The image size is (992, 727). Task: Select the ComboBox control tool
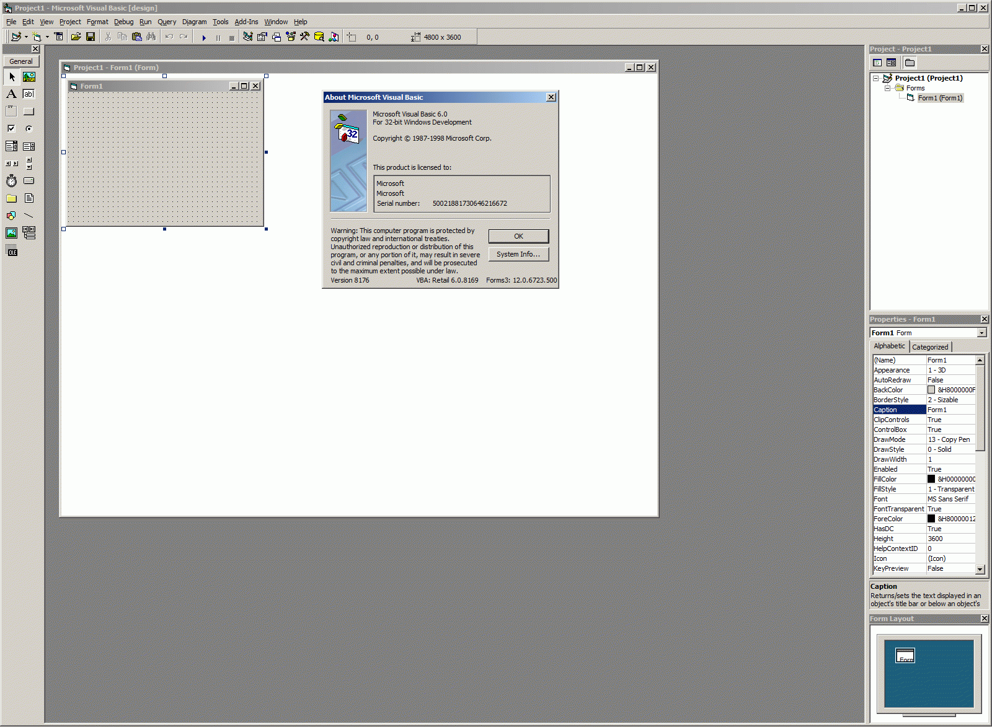point(12,146)
